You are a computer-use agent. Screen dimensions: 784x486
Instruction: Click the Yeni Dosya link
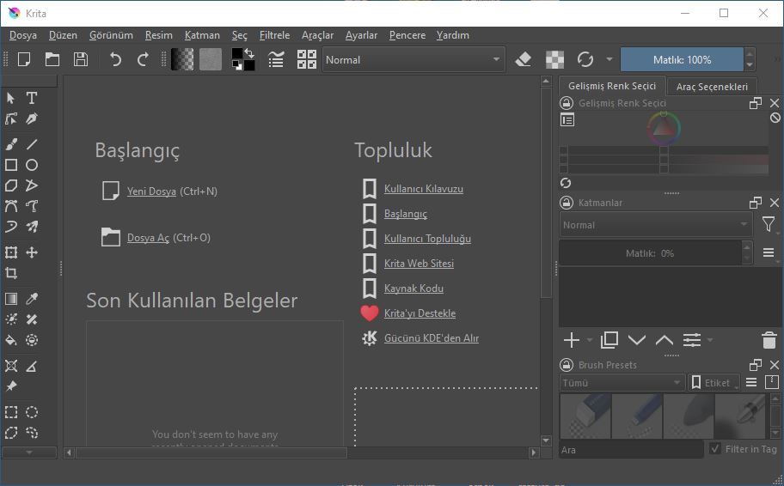click(151, 191)
